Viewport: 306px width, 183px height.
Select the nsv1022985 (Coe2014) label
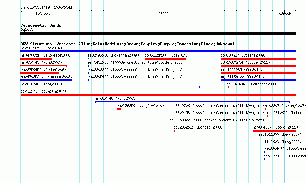pyautogui.click(x=242, y=70)
